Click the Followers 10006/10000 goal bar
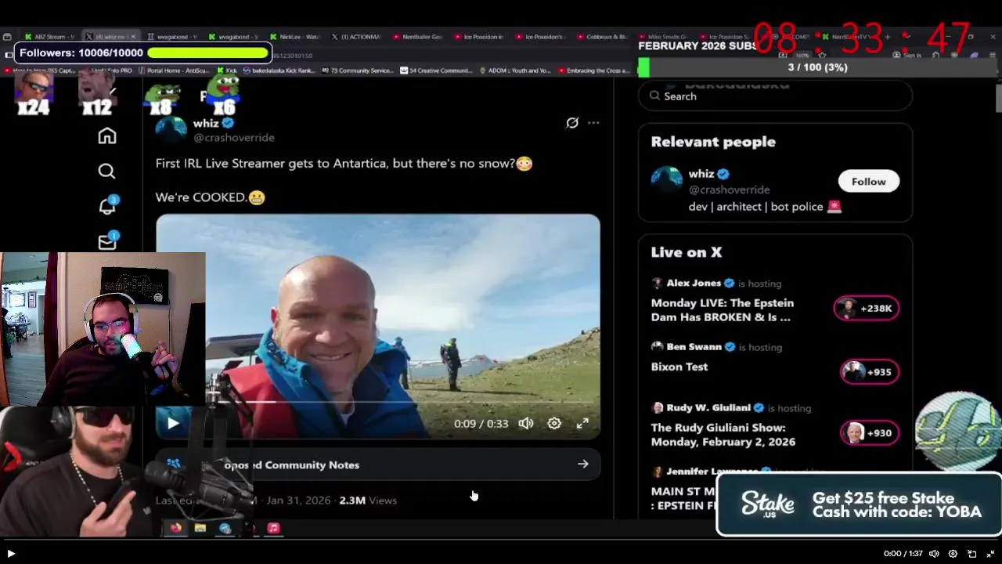Image resolution: width=1002 pixels, height=564 pixels. 143,52
